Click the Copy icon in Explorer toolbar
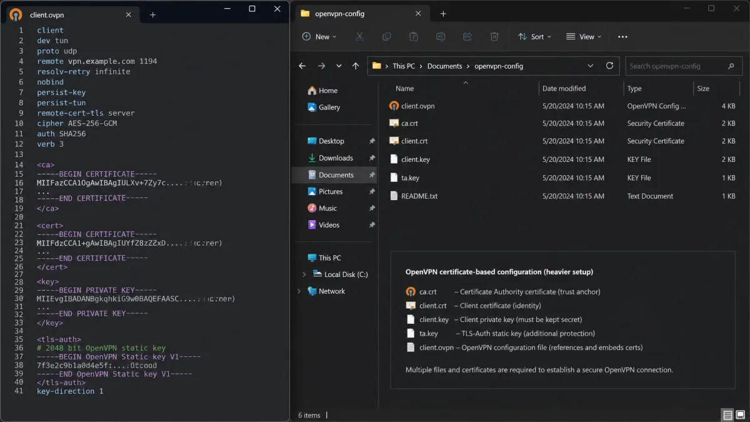This screenshot has width=750, height=422. (x=386, y=37)
